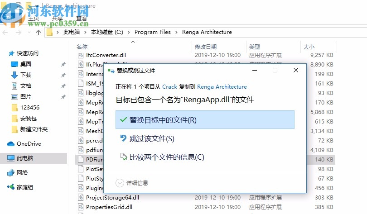Open the Renga Architecture destination link
Screen dimensions: 367x214
click(x=222, y=87)
